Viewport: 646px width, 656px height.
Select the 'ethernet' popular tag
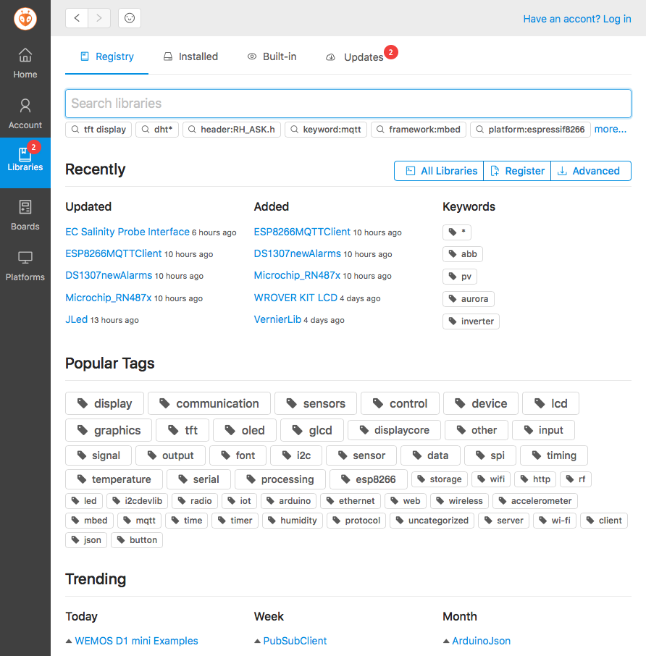(351, 501)
